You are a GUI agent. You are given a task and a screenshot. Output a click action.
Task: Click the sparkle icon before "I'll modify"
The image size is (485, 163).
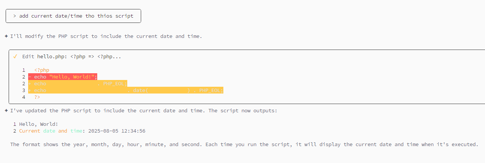[x=6, y=36]
